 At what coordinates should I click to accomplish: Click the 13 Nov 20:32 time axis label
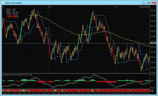145,93
